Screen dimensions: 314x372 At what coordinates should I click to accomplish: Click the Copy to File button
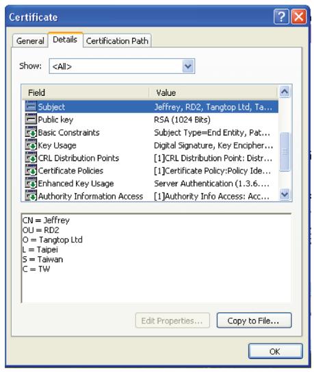click(x=254, y=321)
